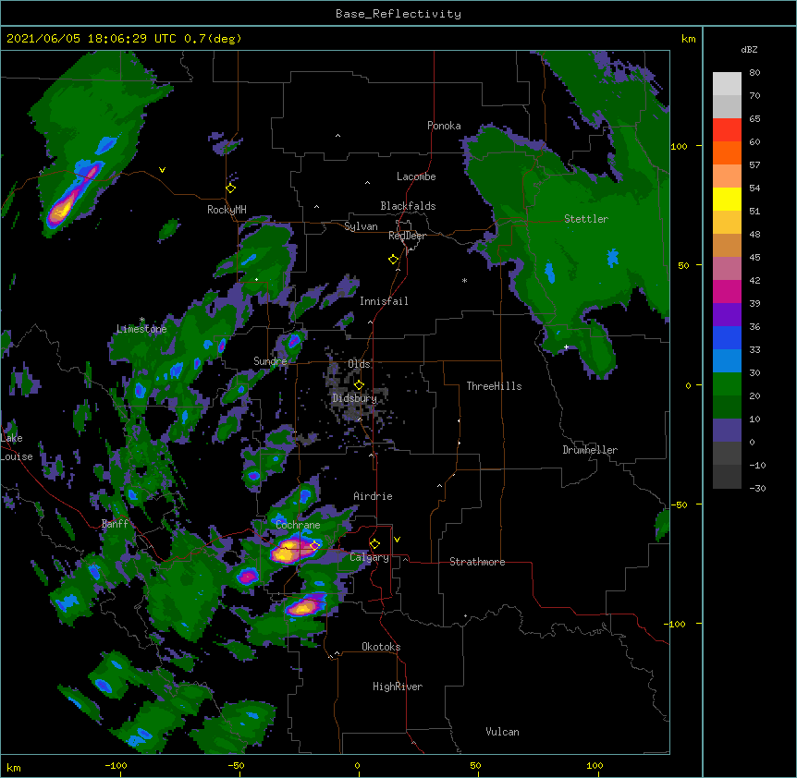Click the Cochrane city label

(298, 525)
